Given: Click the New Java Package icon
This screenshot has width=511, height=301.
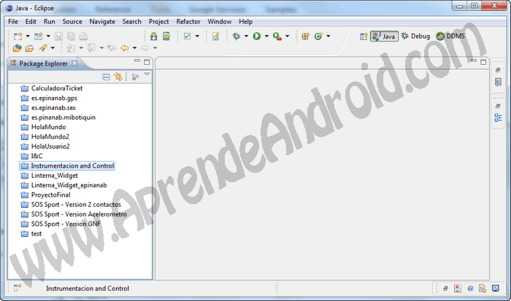Looking at the screenshot, I should (x=305, y=36).
